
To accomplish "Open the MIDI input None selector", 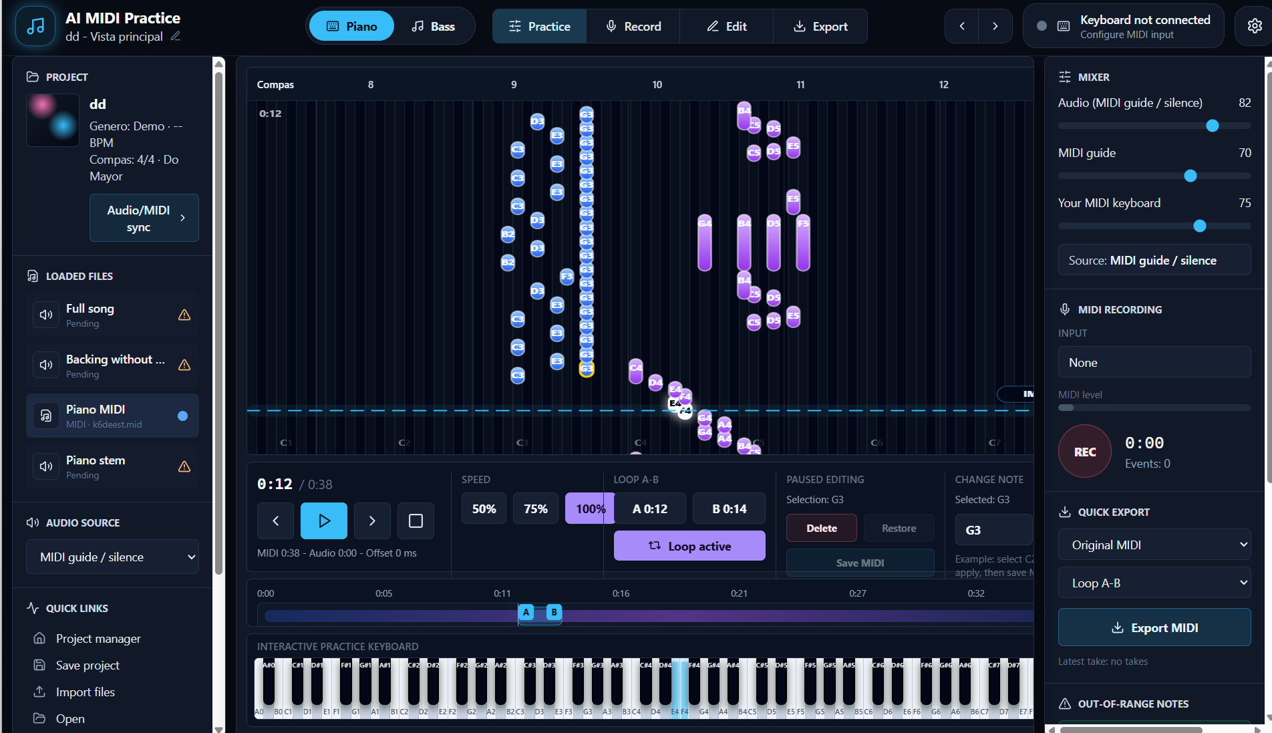I will [1154, 362].
